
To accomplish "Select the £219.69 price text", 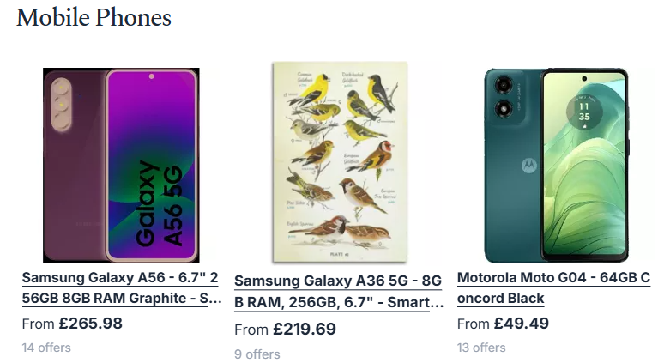I will [x=304, y=329].
